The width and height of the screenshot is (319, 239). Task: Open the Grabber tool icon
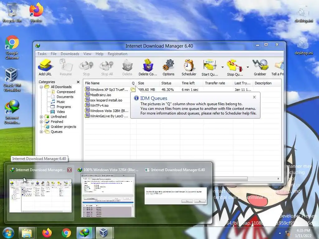coord(260,68)
